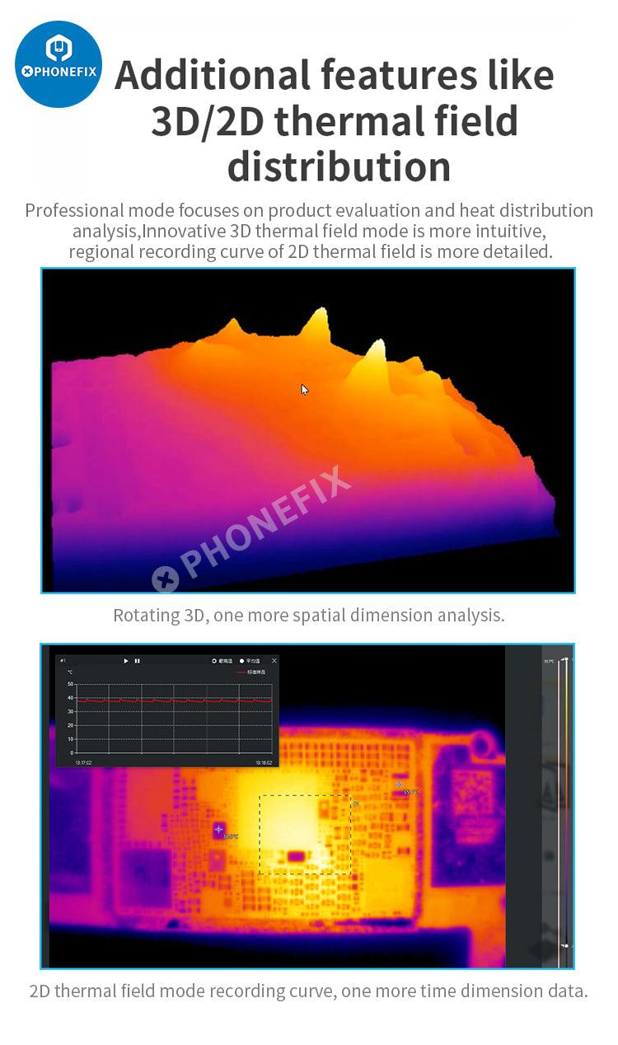Close the temperature curve panel

tap(274, 660)
